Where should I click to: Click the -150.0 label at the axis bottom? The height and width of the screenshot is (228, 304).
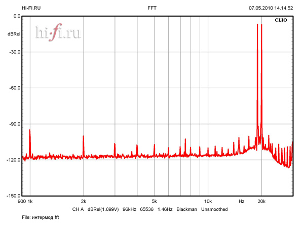point(13,196)
